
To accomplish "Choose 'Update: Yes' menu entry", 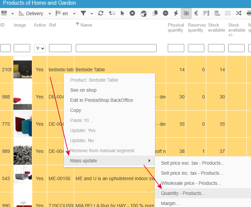I will coord(109,130).
